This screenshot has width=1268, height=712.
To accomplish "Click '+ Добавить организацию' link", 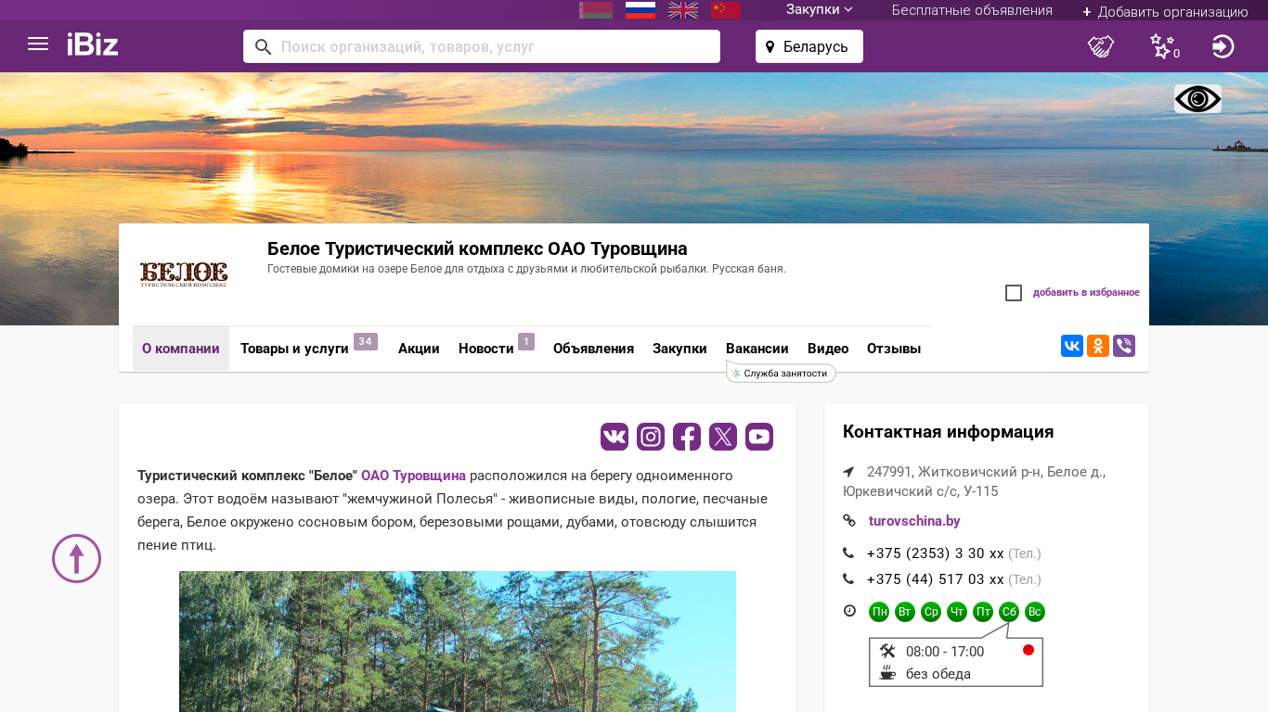I will pyautogui.click(x=1165, y=11).
